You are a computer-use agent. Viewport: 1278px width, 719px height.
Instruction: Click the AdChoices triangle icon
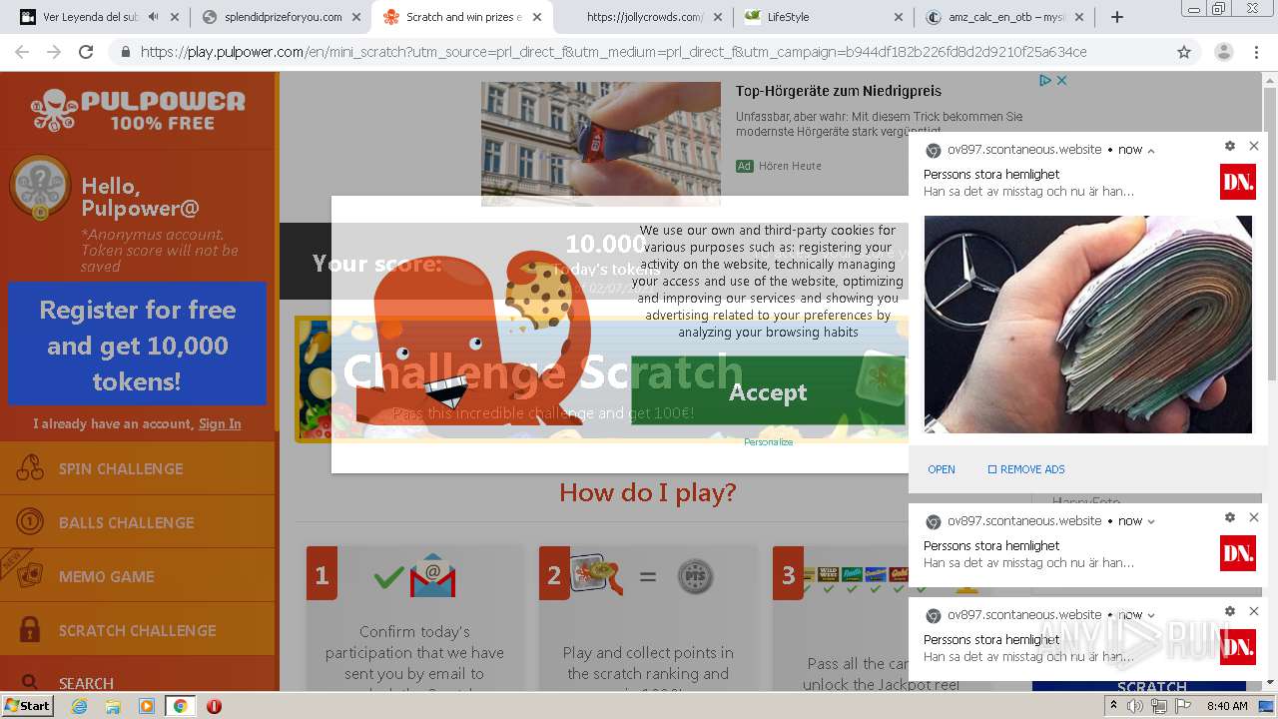tap(1045, 81)
